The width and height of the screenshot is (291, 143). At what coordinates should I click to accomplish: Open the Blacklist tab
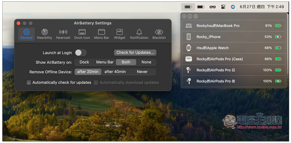[159, 34]
